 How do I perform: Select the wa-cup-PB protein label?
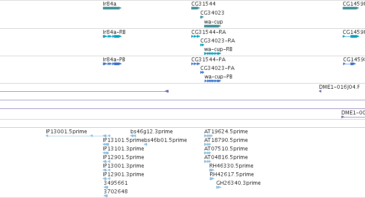pos(218,77)
